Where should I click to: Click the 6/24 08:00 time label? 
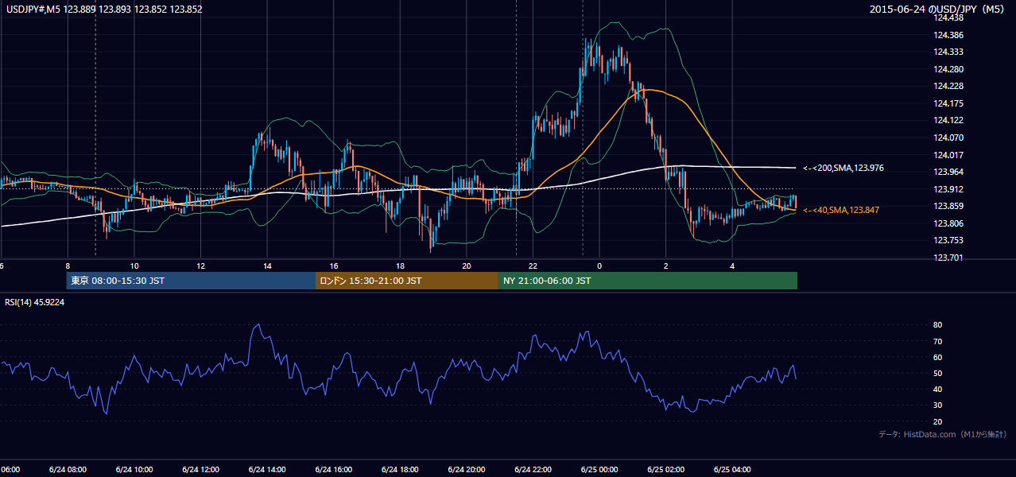point(68,469)
